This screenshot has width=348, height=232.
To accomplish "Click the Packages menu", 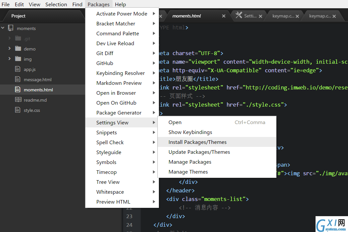I will click(99, 4).
